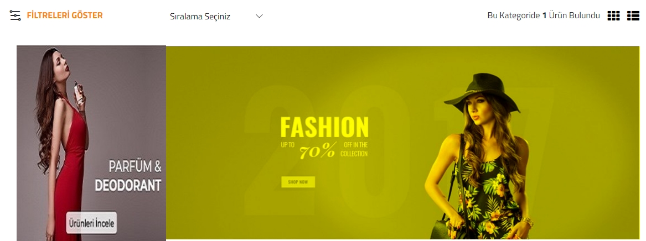646x241 pixels.
Task: Click the SHOP NOW button
Action: (298, 182)
